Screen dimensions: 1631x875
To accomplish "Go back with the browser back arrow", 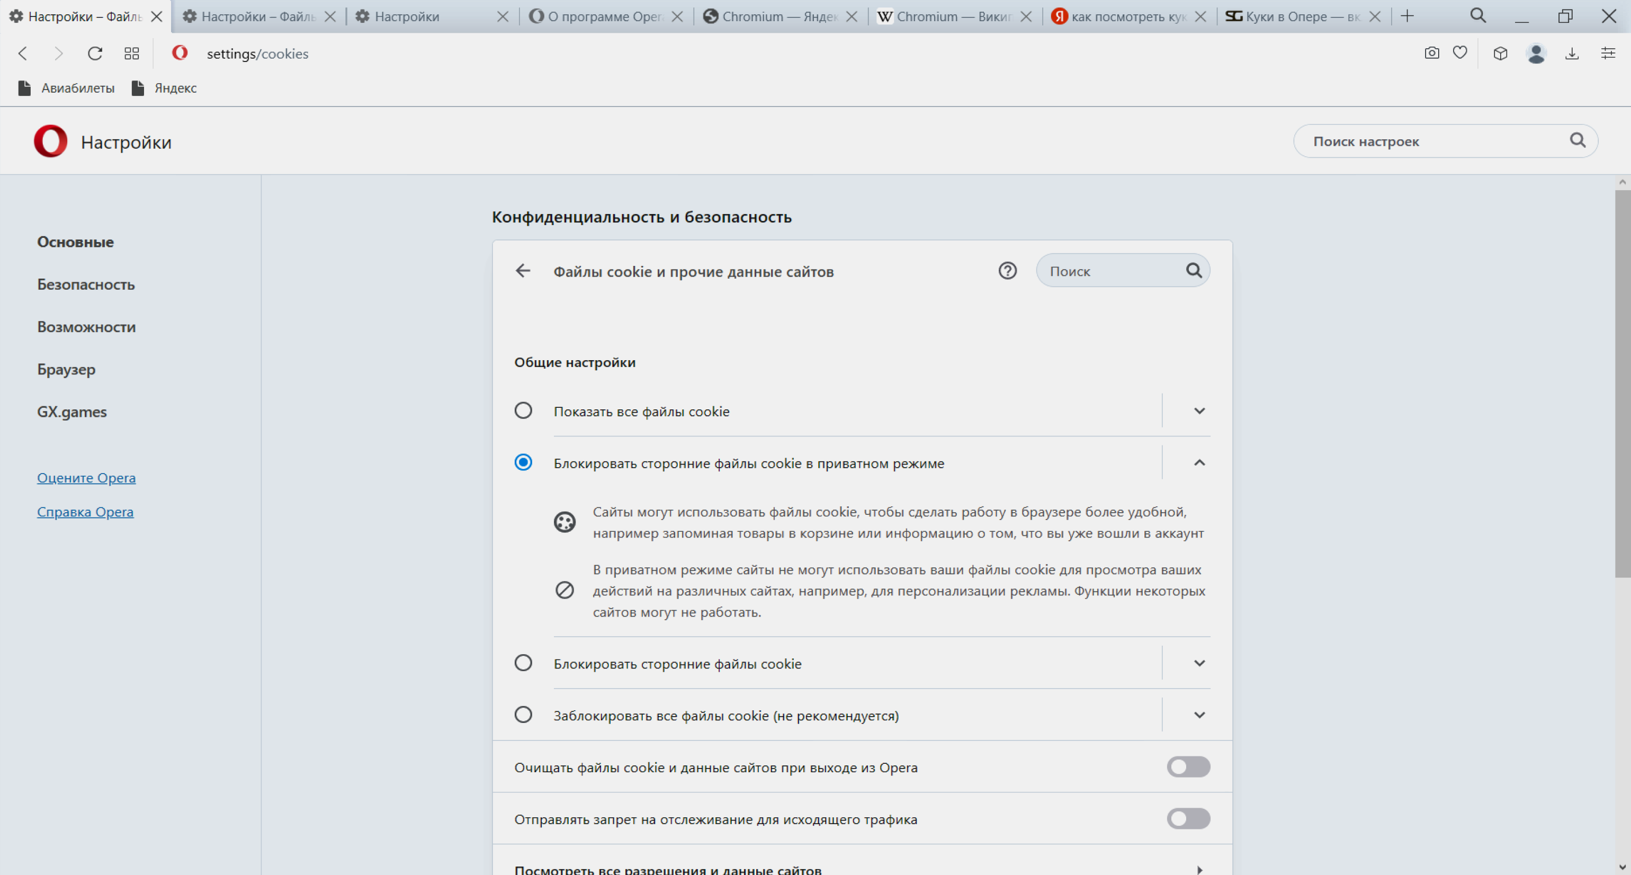I will [23, 54].
